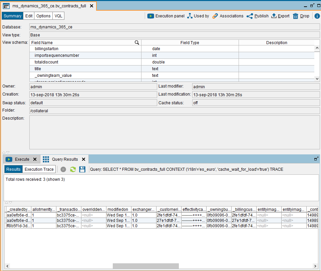Click the exchanger column header
The height and width of the screenshot is (271, 321).
coord(144,209)
